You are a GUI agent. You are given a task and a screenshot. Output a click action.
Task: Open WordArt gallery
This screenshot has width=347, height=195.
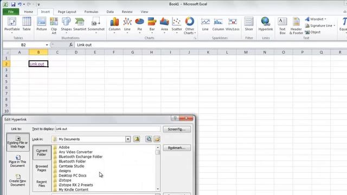click(x=316, y=19)
